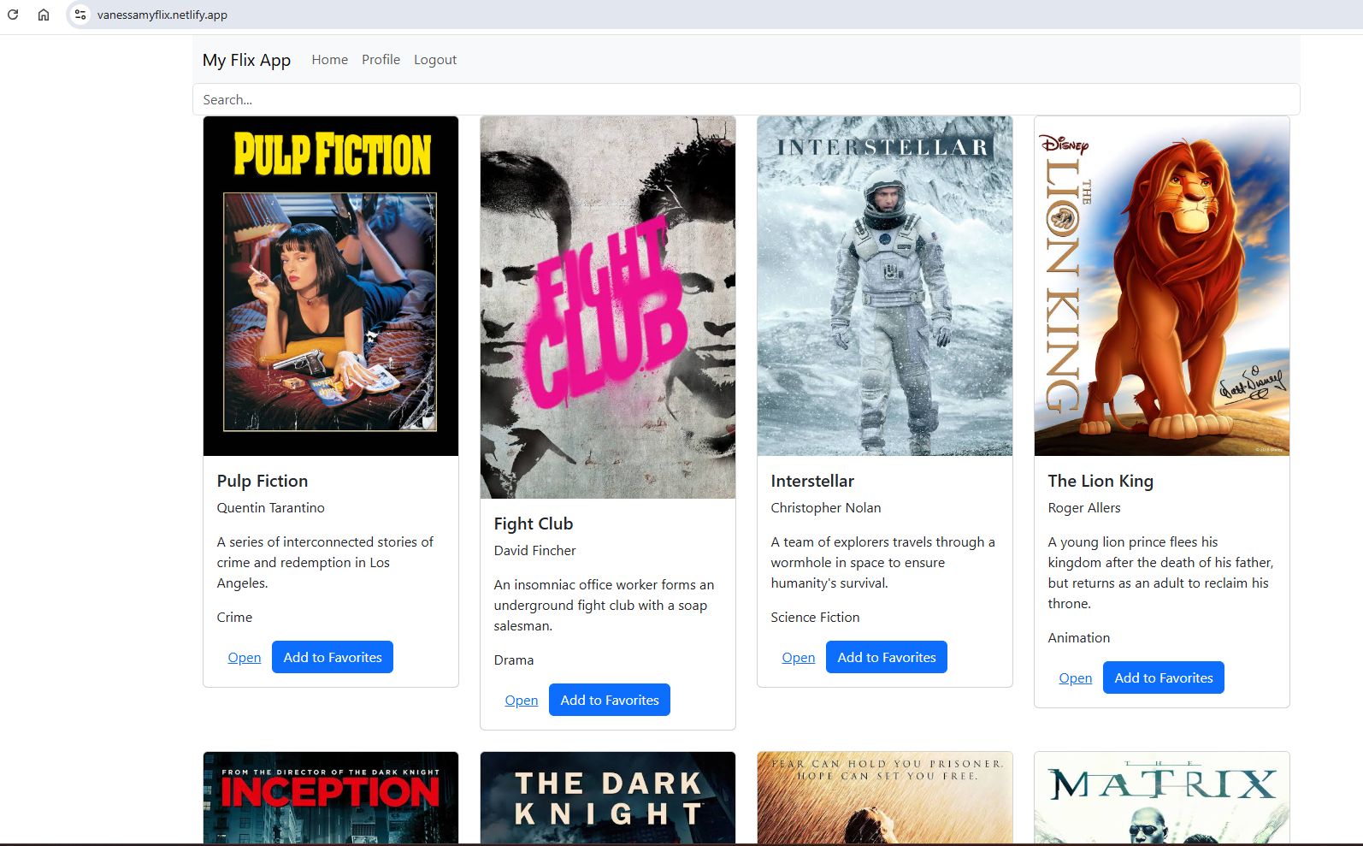Click the Pulp Fiction description text
This screenshot has height=846, width=1363.
tap(325, 562)
